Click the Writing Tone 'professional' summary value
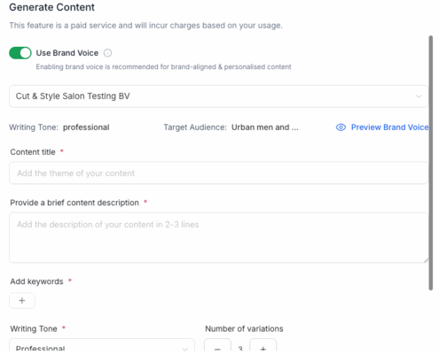 click(x=86, y=127)
